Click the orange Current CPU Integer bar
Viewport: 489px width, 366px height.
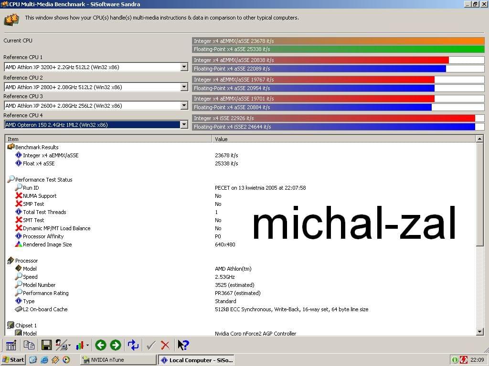[x=339, y=41]
